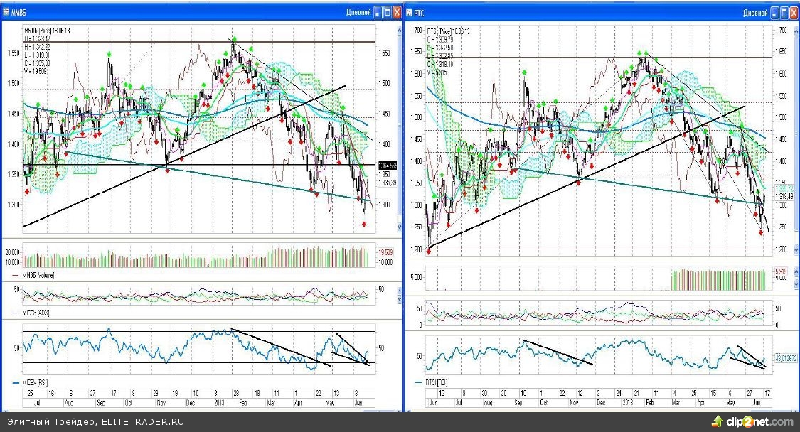
Task: Click the RTSI [Price] data box
Action: [x=448, y=51]
